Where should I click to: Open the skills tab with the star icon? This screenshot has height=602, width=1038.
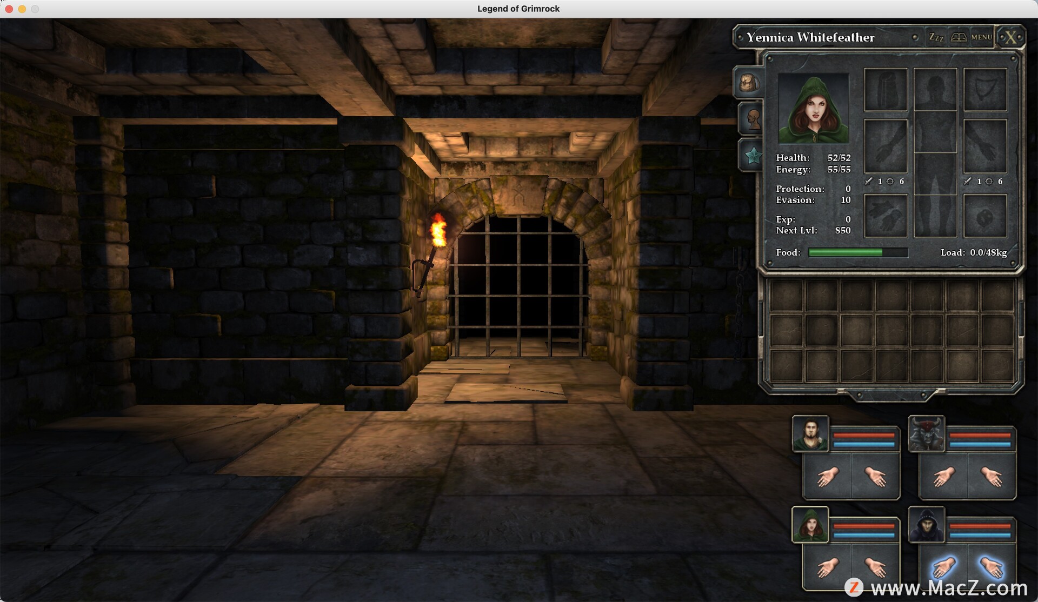[751, 154]
